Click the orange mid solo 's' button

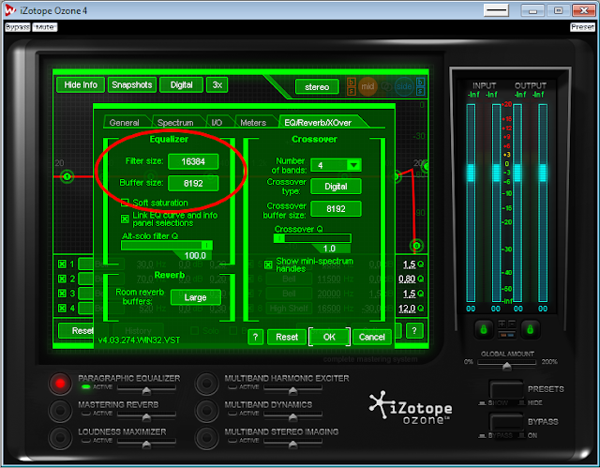pos(352,91)
